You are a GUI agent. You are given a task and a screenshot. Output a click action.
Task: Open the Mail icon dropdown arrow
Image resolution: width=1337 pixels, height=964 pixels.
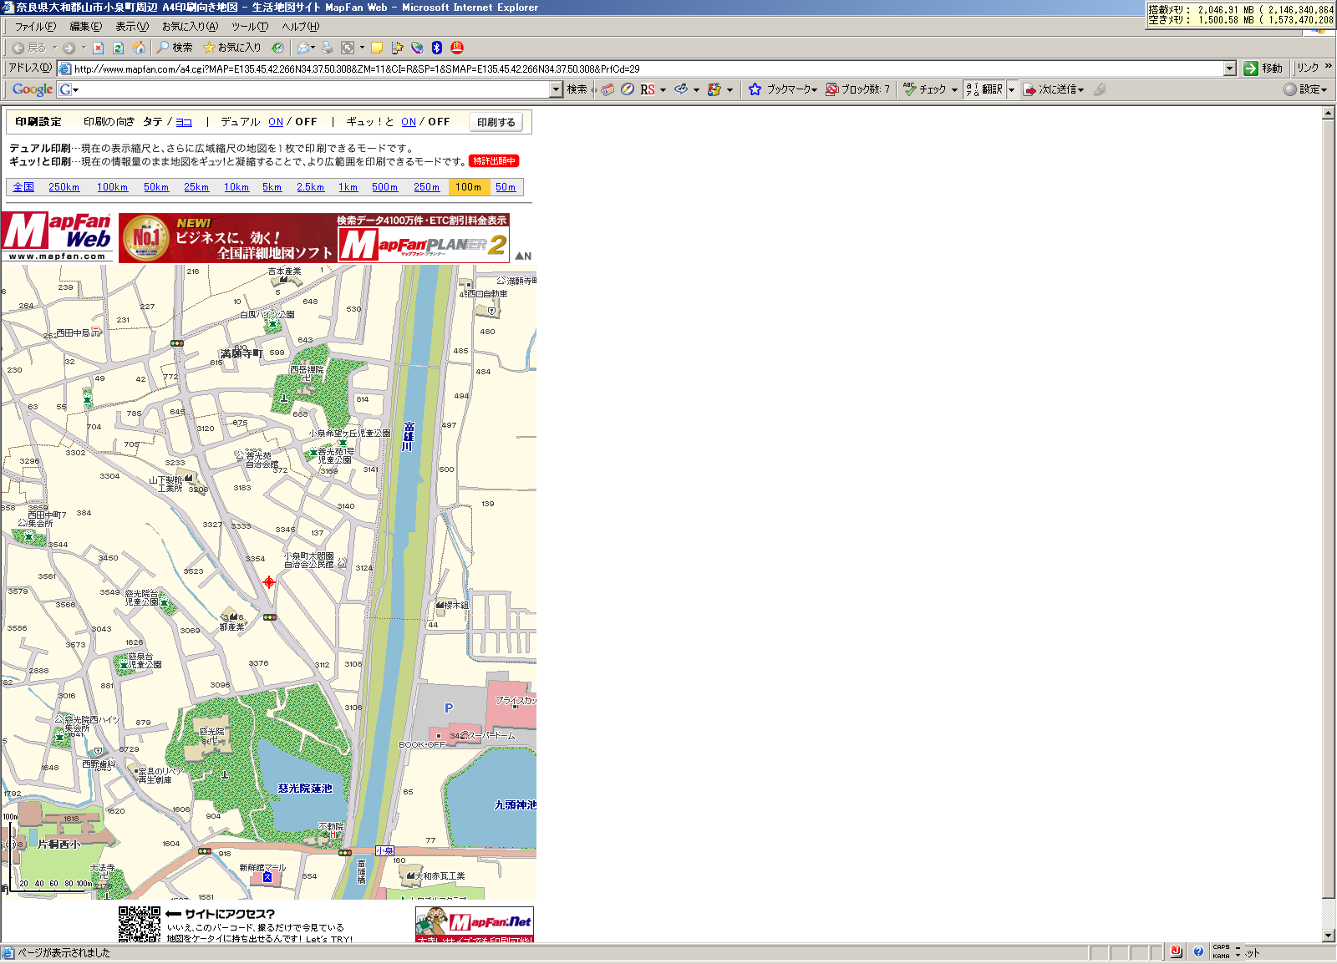pyautogui.click(x=313, y=48)
